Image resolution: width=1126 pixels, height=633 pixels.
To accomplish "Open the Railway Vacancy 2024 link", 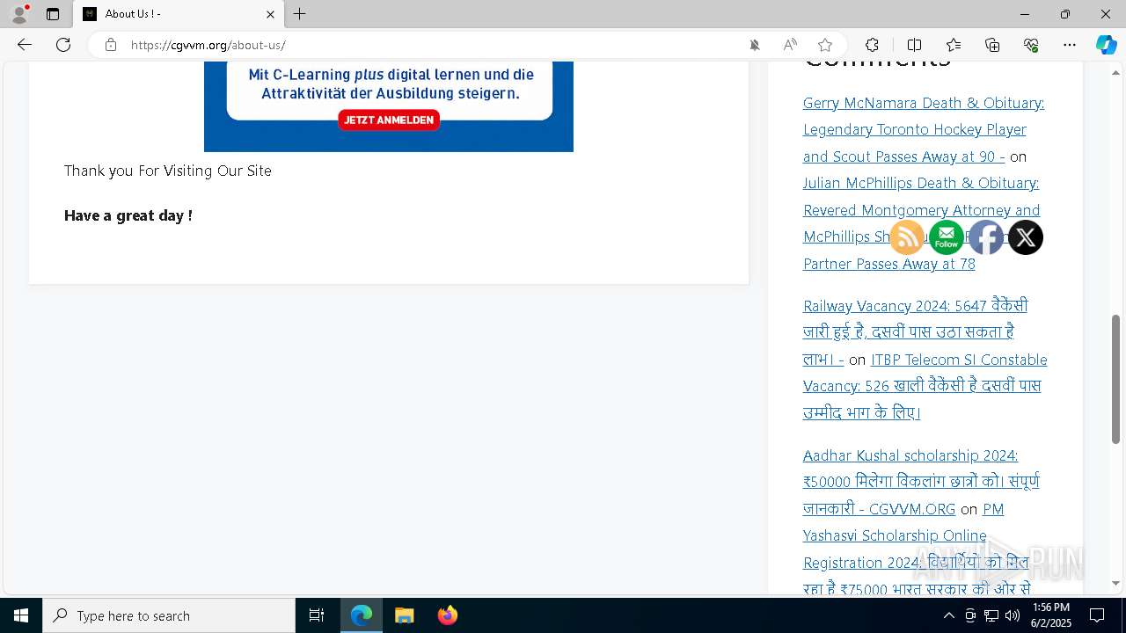I will (915, 332).
